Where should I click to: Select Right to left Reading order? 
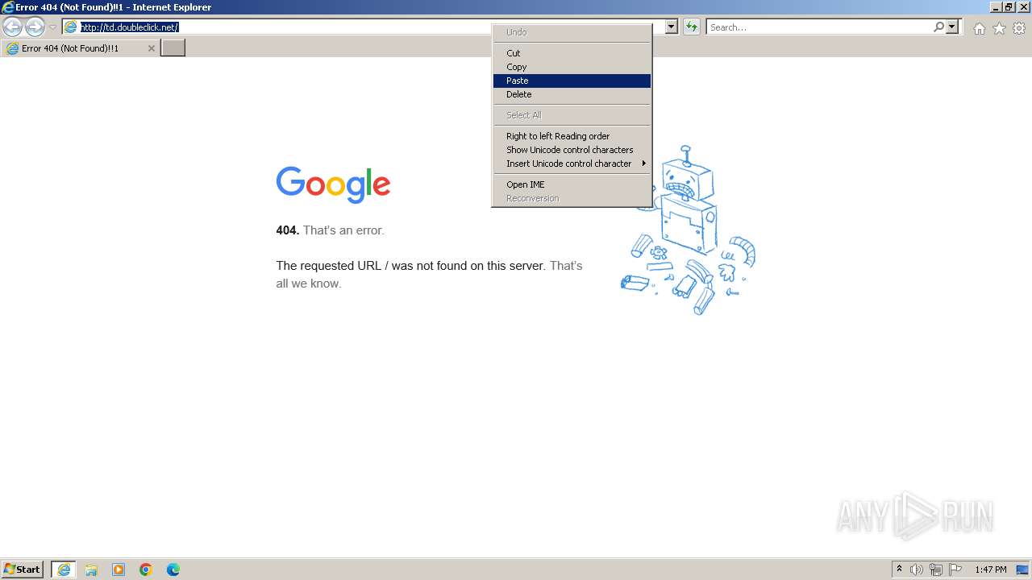click(x=572, y=136)
